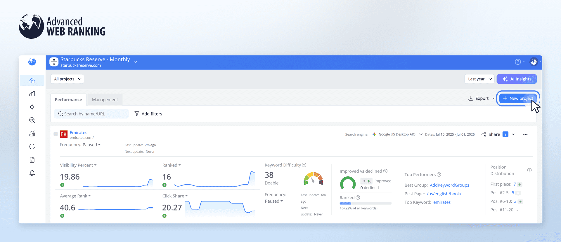
Task: Click the green plus under Click Share
Action: point(165,216)
